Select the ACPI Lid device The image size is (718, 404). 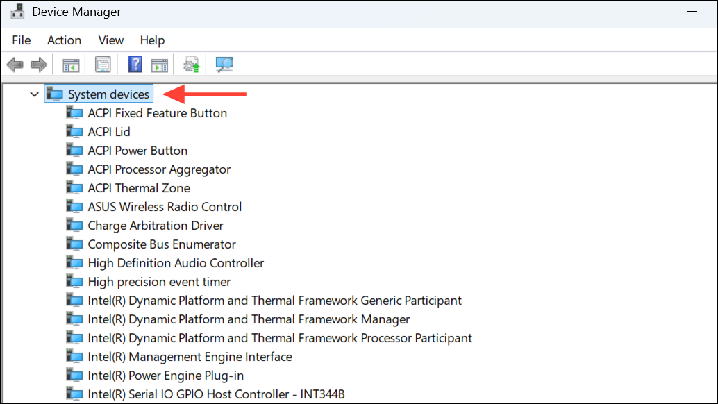coord(109,132)
